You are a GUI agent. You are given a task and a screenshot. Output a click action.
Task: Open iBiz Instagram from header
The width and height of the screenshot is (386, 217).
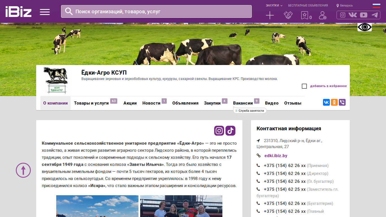point(343,15)
